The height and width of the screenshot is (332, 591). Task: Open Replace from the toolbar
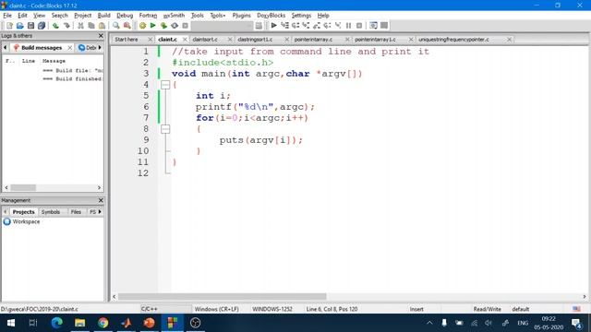point(127,26)
